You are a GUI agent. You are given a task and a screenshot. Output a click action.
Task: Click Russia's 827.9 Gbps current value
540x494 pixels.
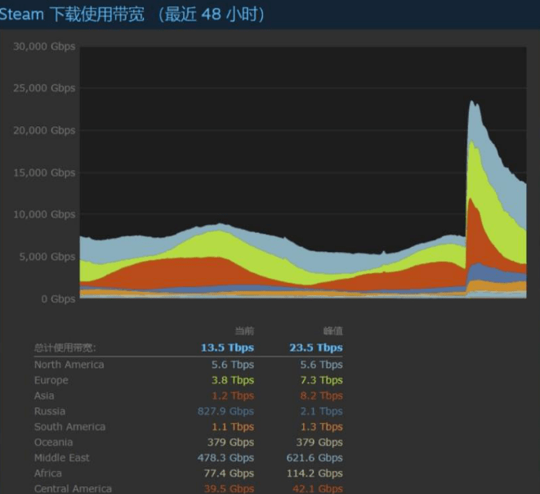tap(225, 411)
